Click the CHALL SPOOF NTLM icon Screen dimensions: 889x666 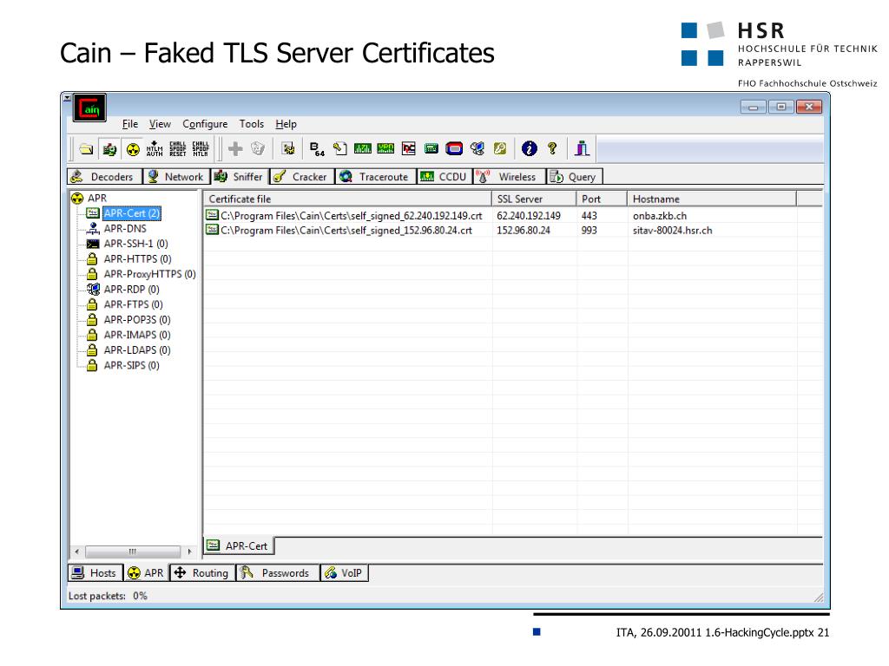coord(201,149)
